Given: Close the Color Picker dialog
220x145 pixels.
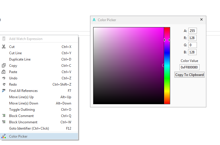Looking at the screenshot, I should pyautogui.click(x=201, y=19).
